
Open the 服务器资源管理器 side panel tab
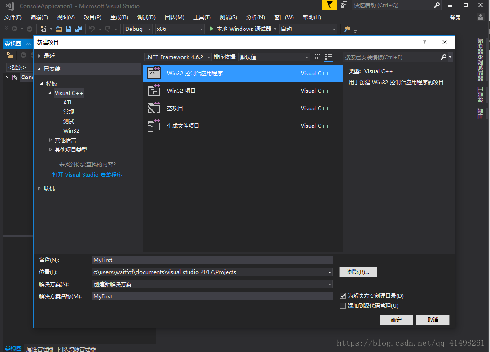pyautogui.click(x=480, y=59)
